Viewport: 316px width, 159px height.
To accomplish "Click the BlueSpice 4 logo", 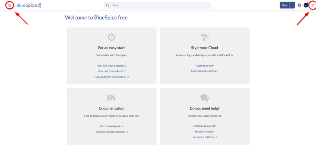I will tap(29, 6).
